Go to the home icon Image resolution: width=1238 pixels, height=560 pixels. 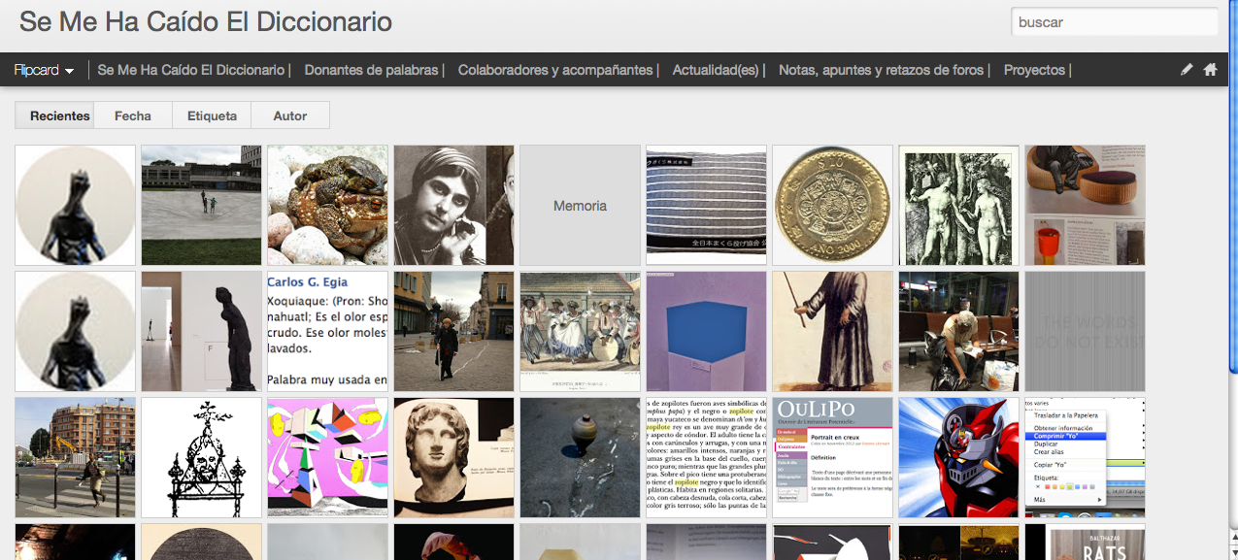point(1210,70)
